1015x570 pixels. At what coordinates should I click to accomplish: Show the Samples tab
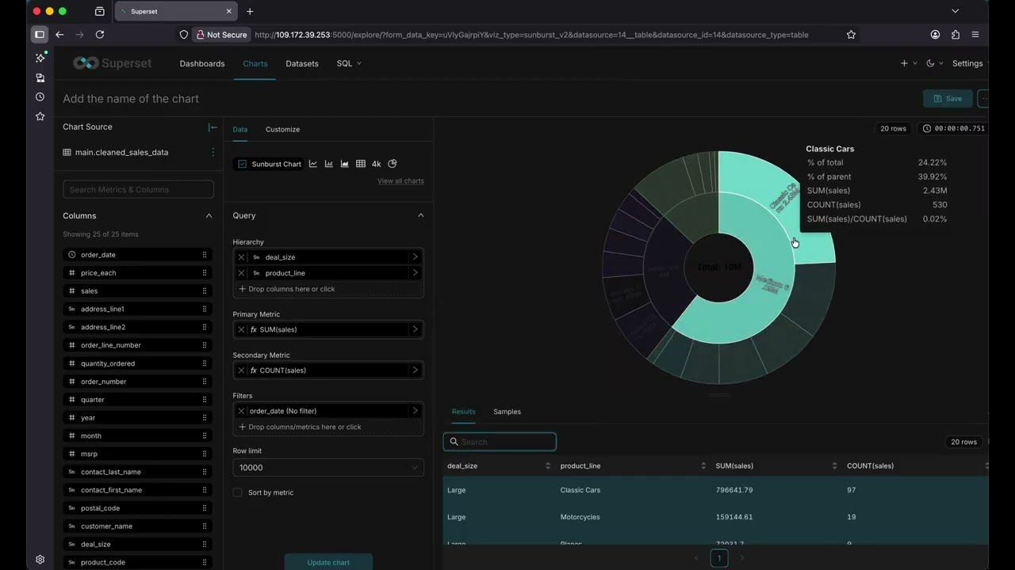(507, 412)
